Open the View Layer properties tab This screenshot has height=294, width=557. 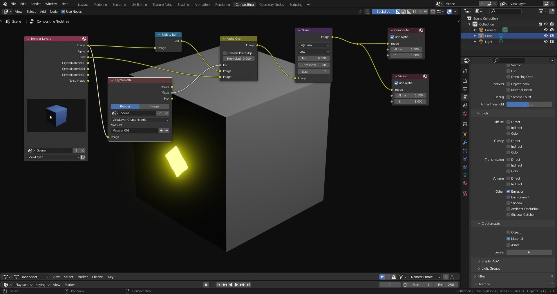(465, 97)
